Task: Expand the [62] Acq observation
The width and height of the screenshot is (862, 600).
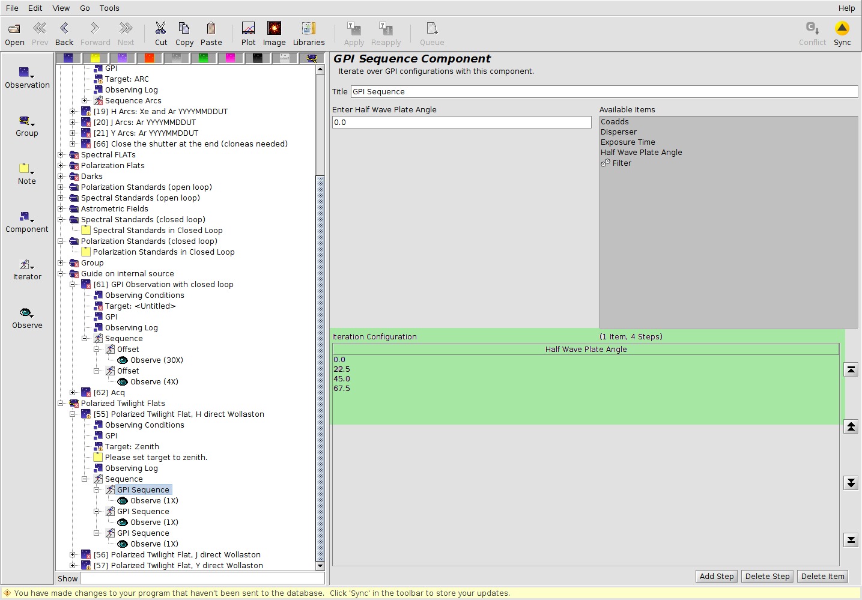Action: pyautogui.click(x=73, y=393)
